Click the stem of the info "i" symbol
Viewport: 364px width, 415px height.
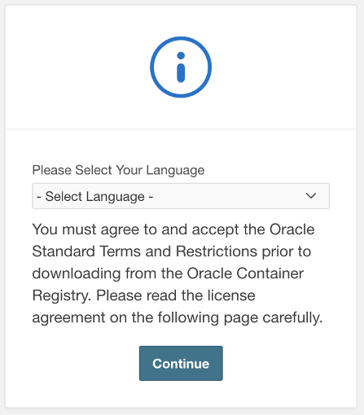pos(181,73)
